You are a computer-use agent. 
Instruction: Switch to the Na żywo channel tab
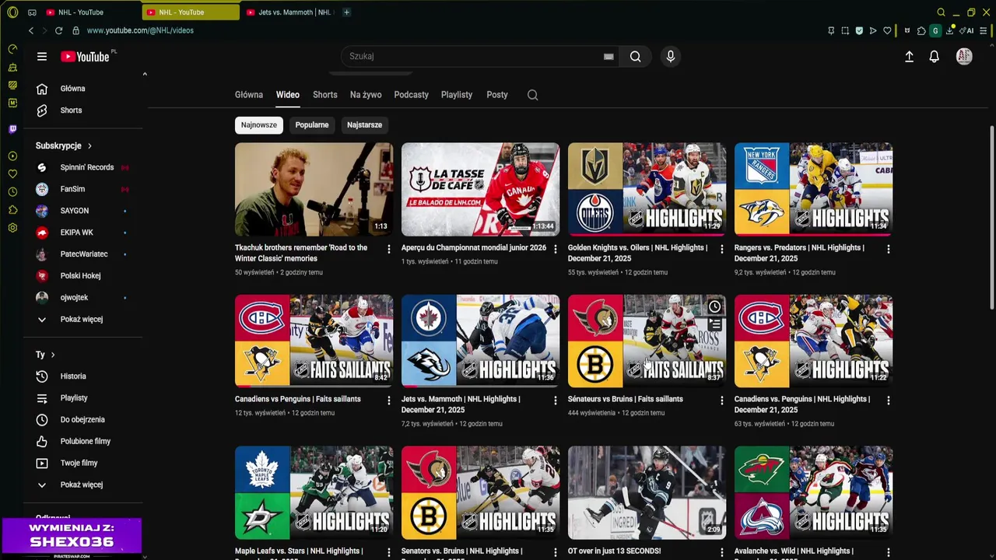(366, 95)
